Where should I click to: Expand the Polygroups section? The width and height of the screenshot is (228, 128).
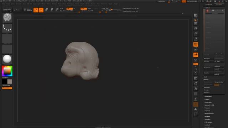click(208, 122)
